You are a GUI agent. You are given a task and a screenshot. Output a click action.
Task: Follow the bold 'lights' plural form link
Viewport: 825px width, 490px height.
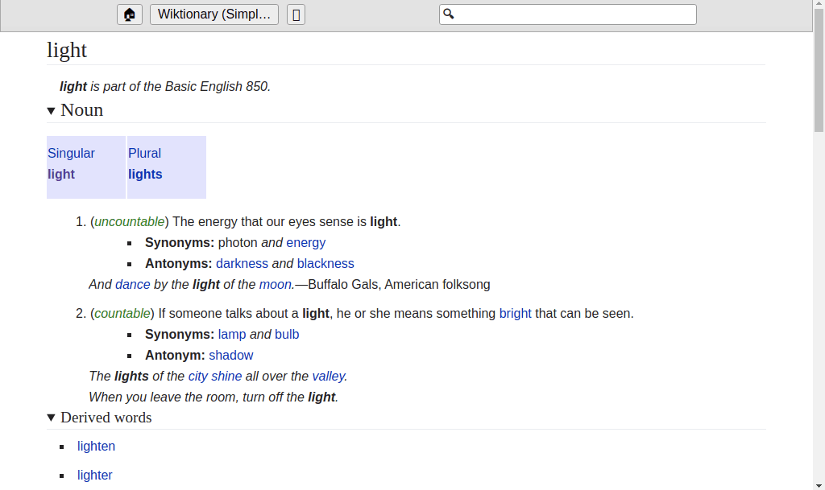click(x=145, y=174)
